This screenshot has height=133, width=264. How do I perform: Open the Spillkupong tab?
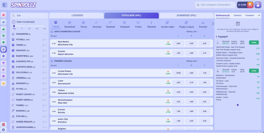(x=223, y=15)
